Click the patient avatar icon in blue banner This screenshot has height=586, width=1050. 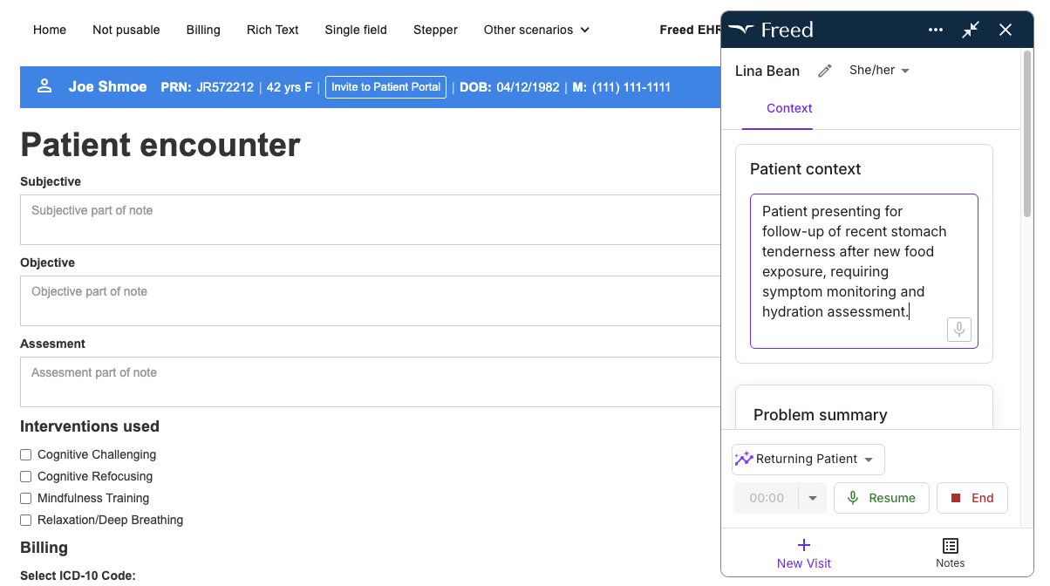tap(44, 87)
